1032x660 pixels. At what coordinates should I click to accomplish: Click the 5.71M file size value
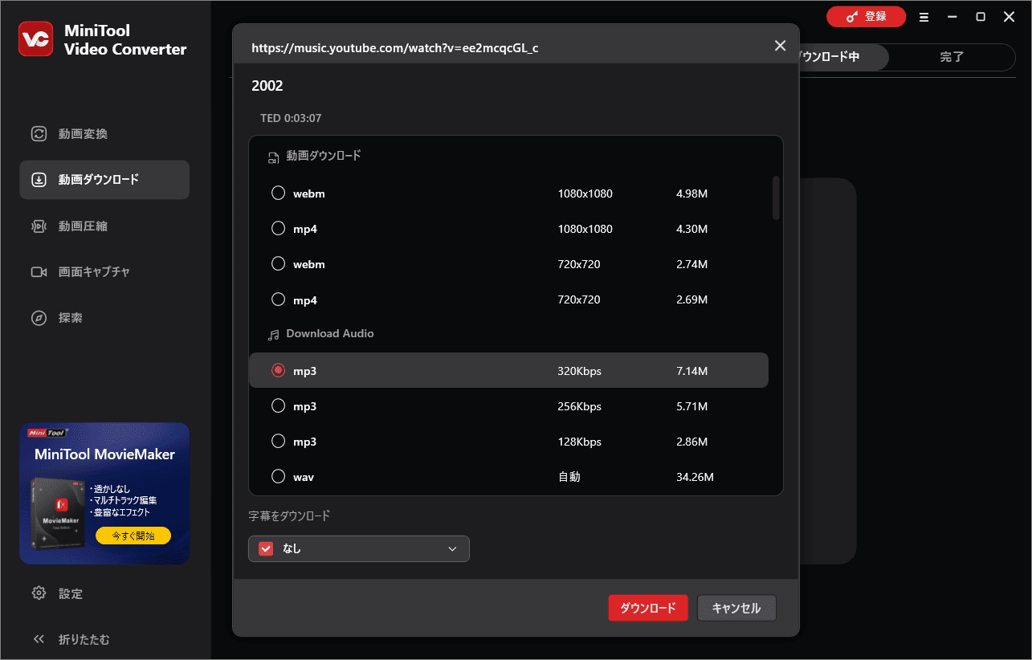pos(691,406)
